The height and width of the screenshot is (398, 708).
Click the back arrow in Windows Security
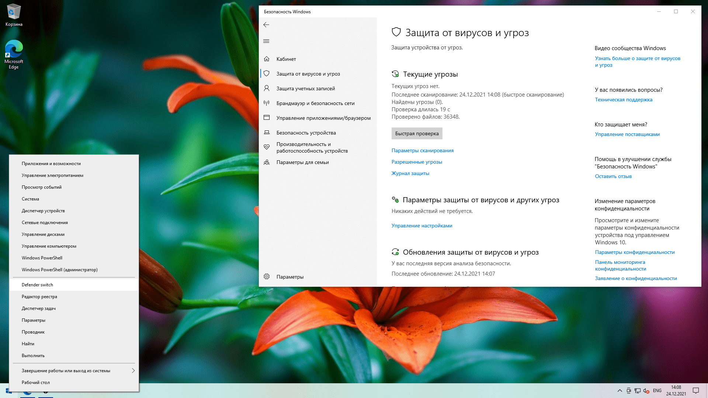[266, 25]
